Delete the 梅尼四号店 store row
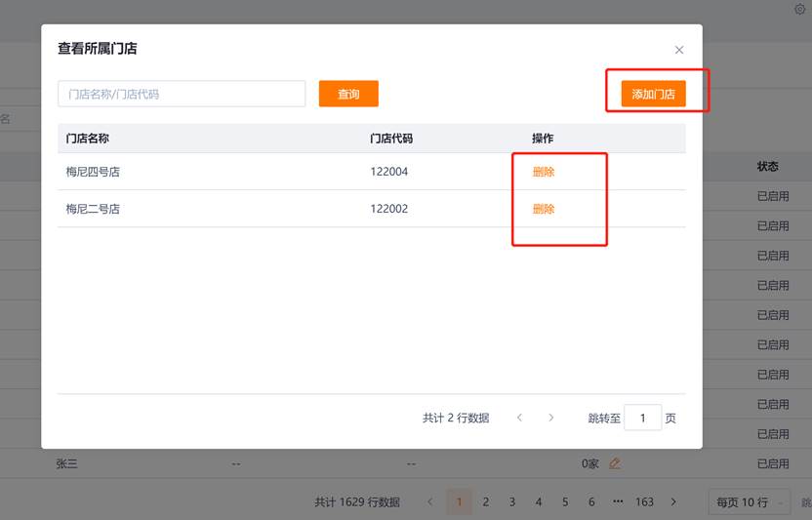Image resolution: width=812 pixels, height=520 pixels. (x=544, y=172)
